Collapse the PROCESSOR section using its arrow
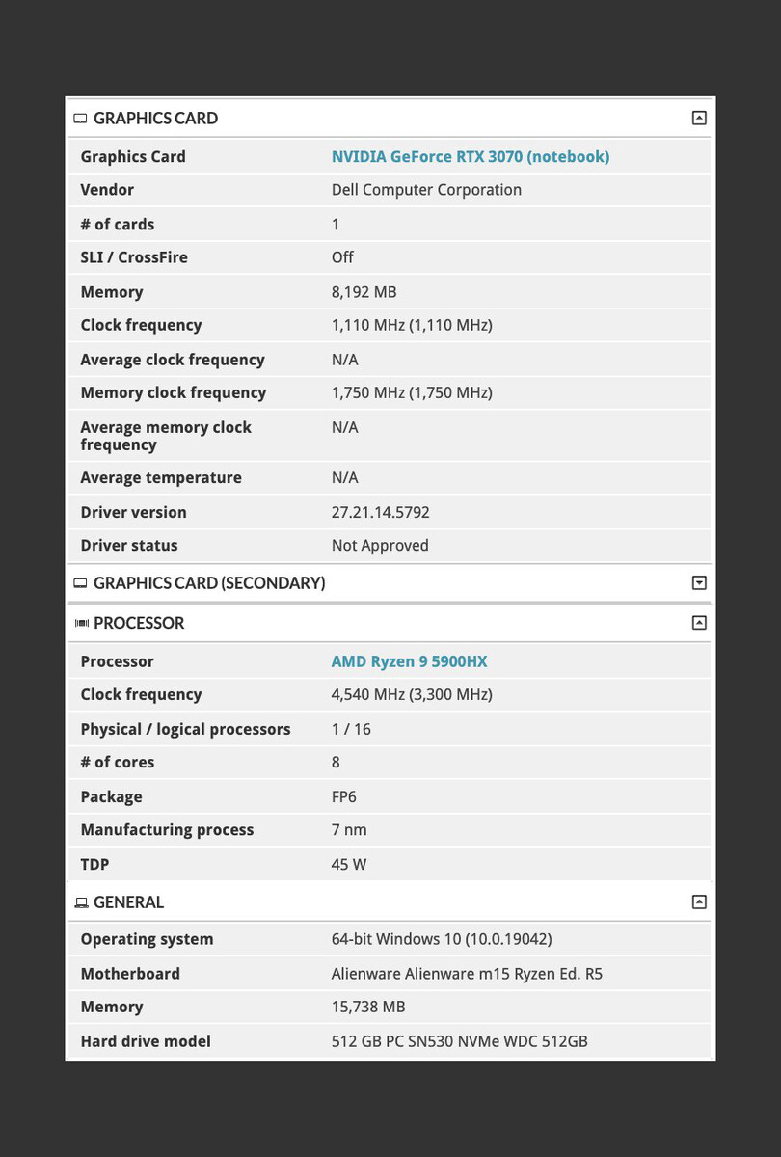 tap(699, 623)
